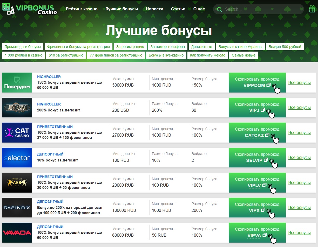Image resolution: width=318 pixels, height=247 pixels.
Task: Open the Casino-X logo
Action: pos(17,208)
